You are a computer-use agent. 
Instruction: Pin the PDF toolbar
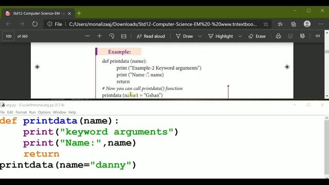[318, 36]
